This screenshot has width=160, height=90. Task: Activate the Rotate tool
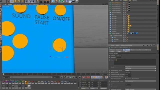tap(19, 1)
